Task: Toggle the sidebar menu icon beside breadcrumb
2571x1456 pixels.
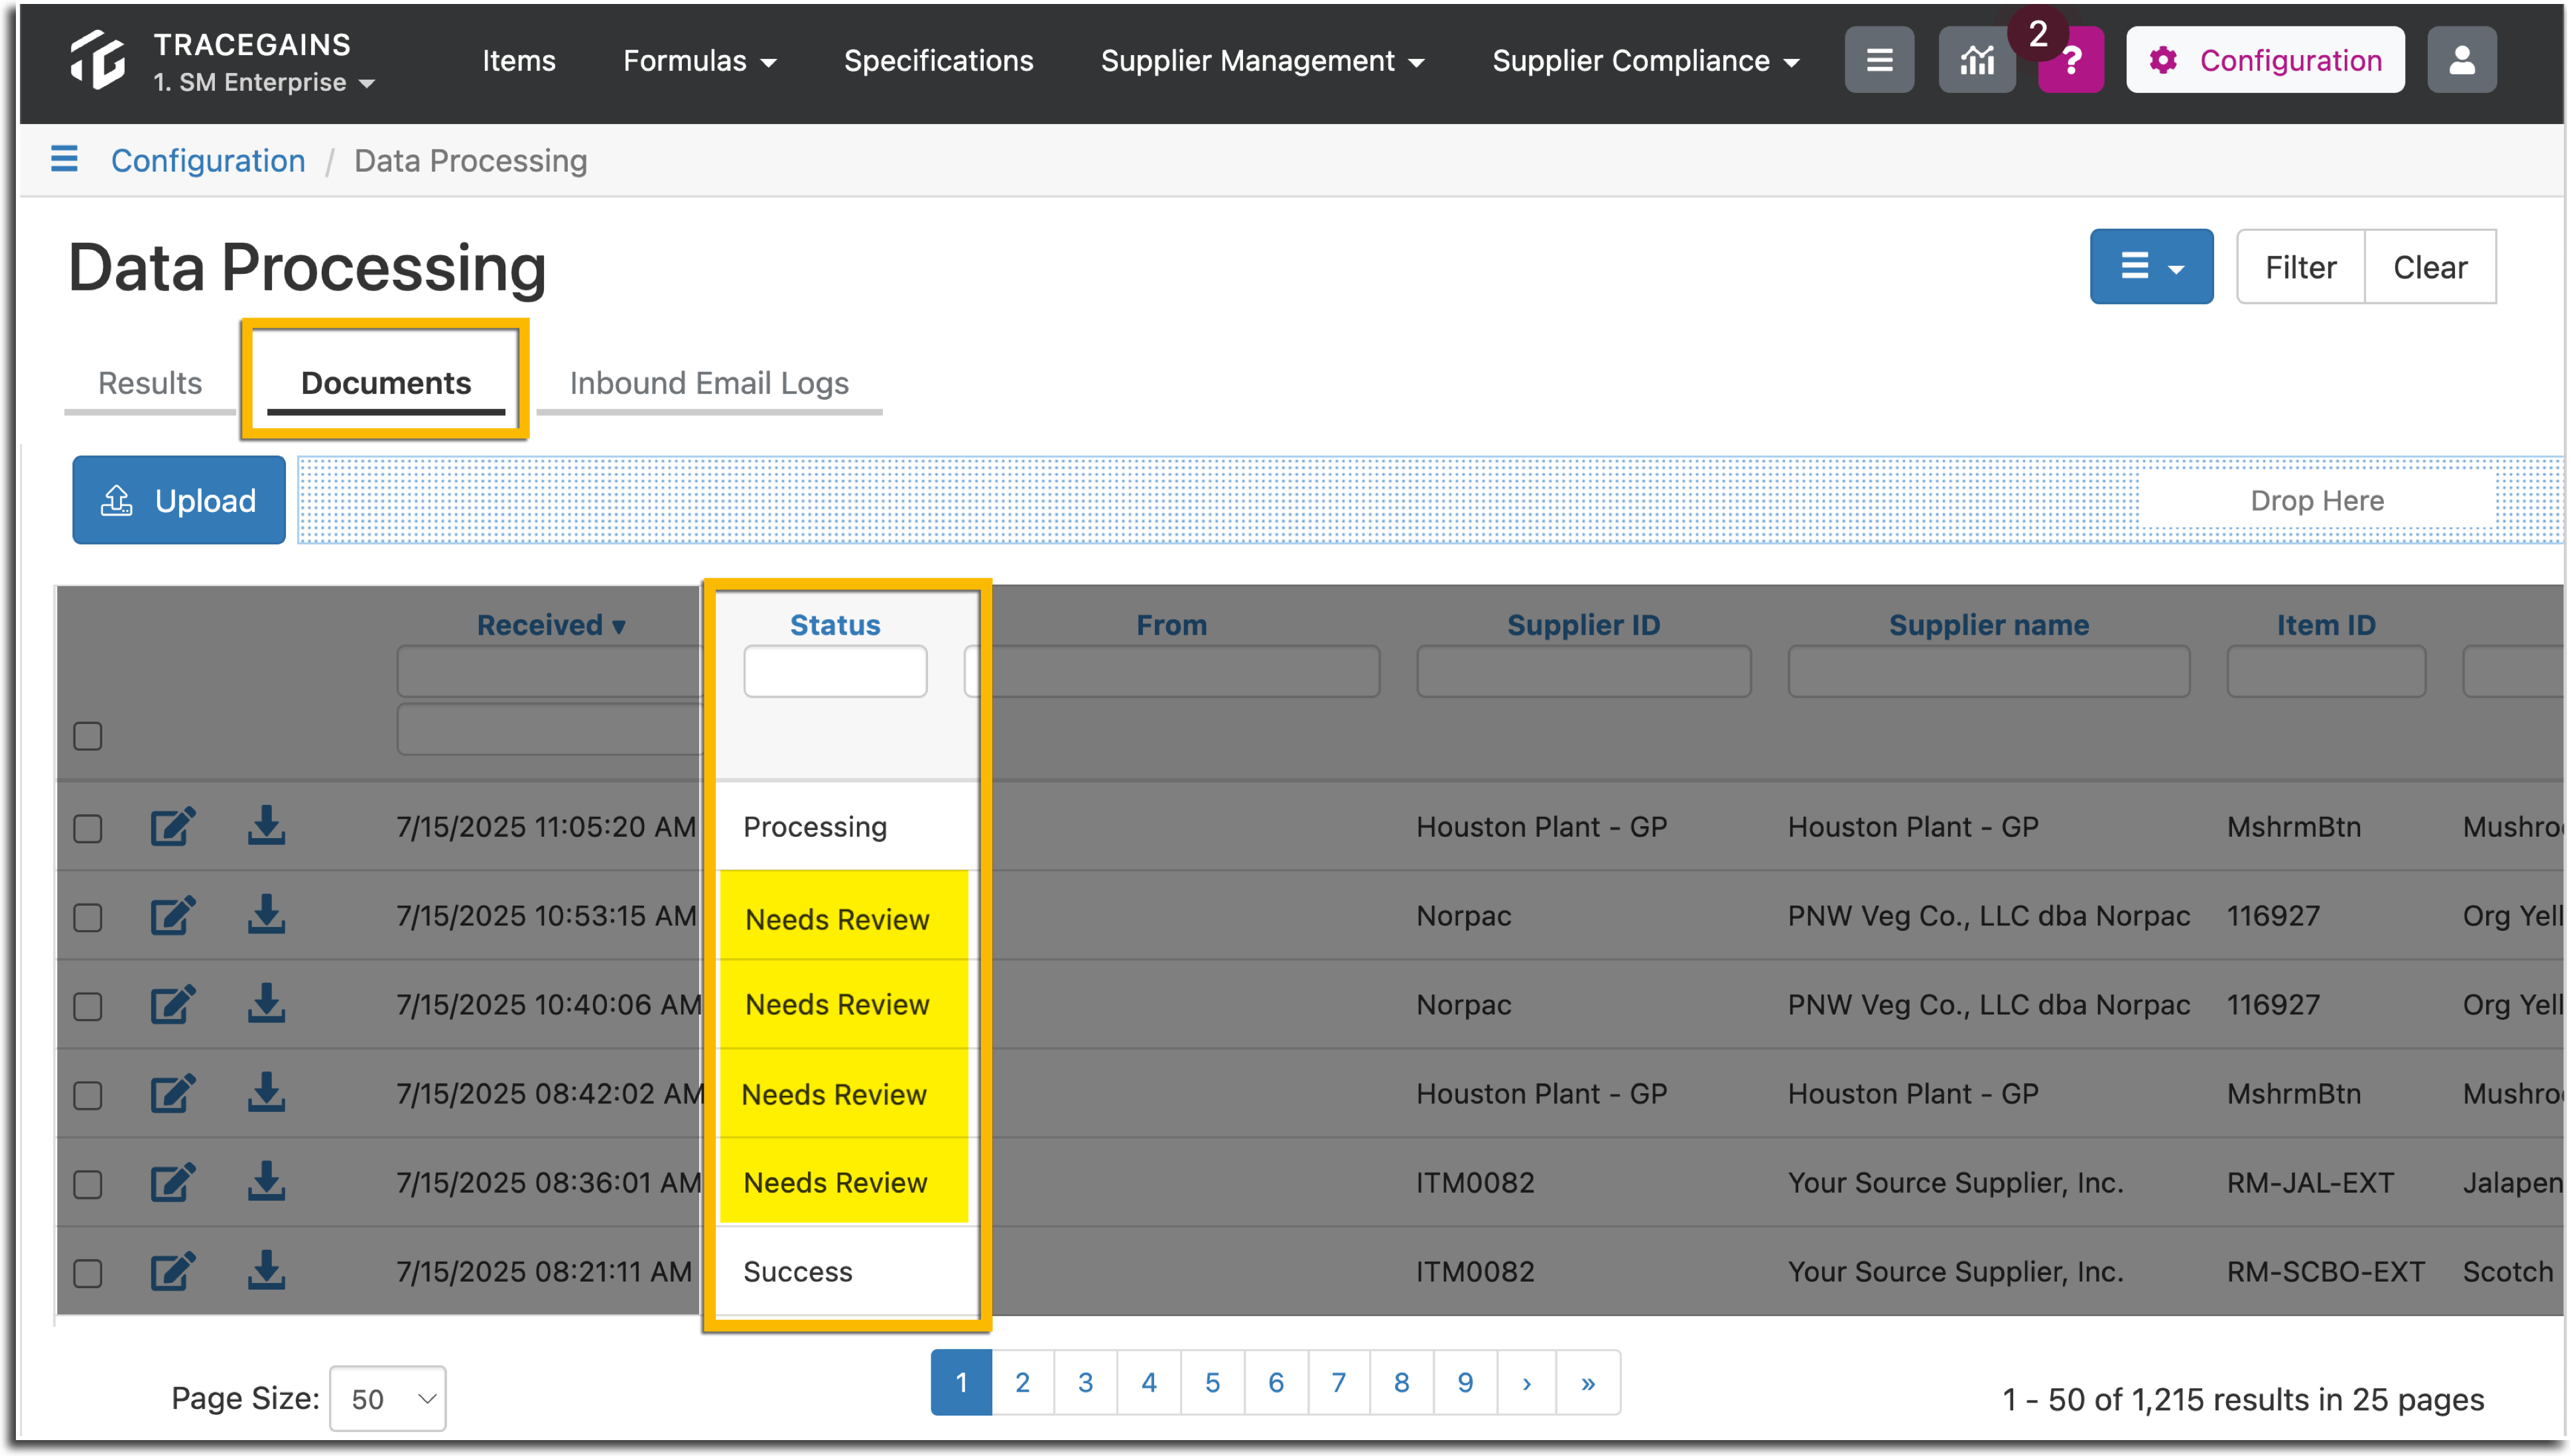Action: coord(64,159)
